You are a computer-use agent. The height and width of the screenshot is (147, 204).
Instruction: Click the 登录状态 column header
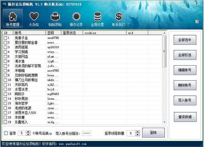[72, 33]
